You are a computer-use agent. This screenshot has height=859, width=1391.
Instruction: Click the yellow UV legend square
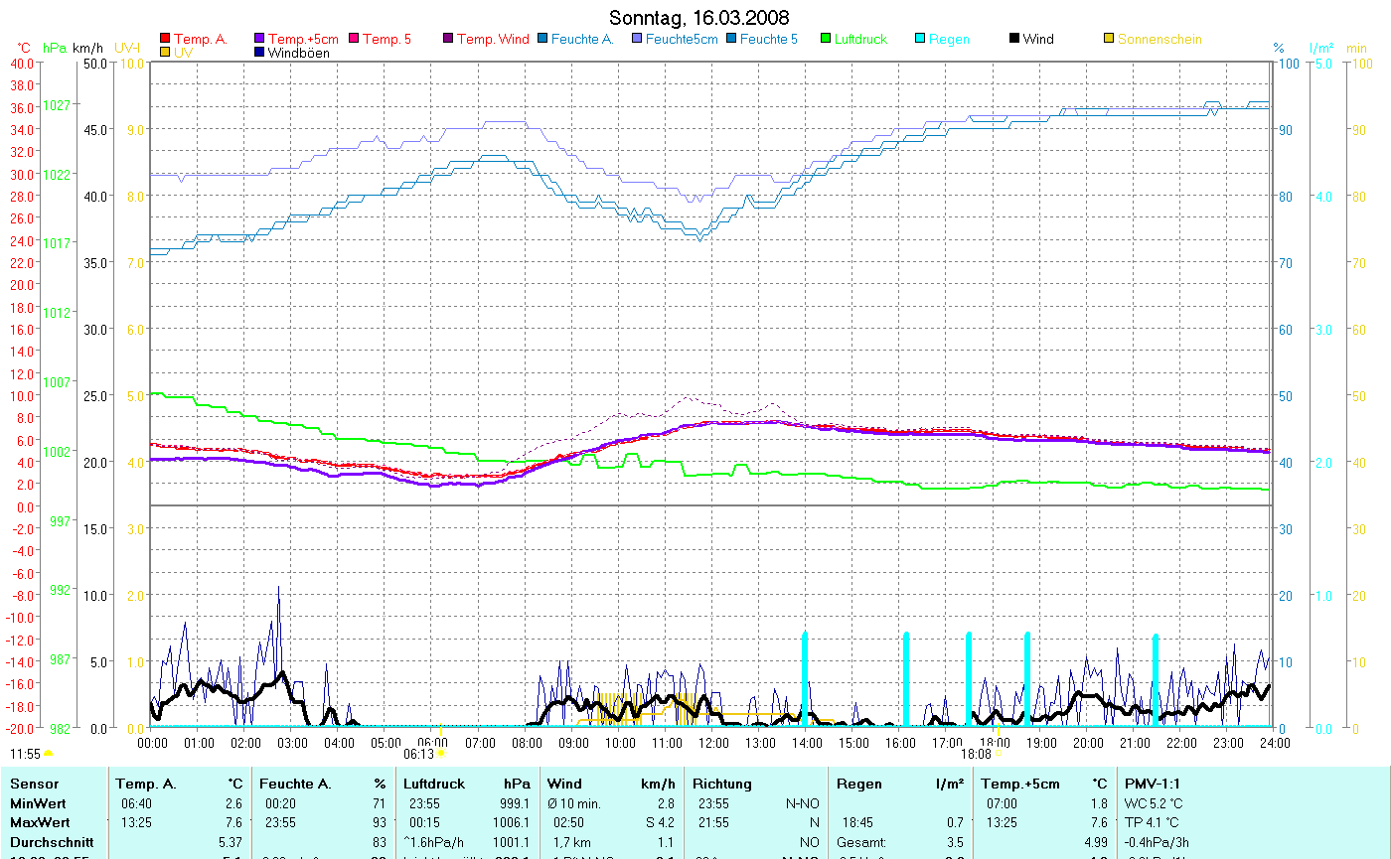coord(165,53)
